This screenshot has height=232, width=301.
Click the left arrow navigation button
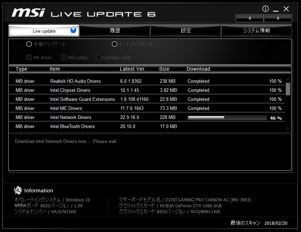pyautogui.click(x=250, y=18)
